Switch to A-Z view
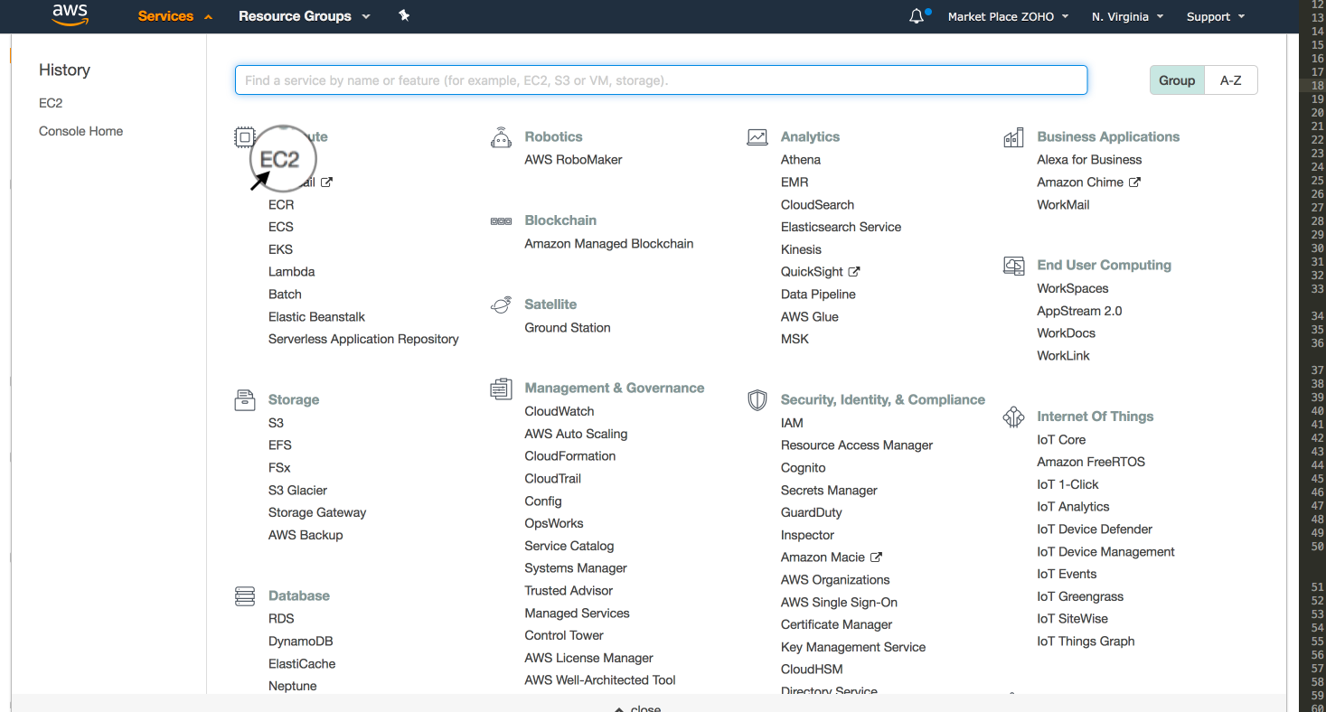Screen dimensions: 1326x712 (x=1231, y=80)
